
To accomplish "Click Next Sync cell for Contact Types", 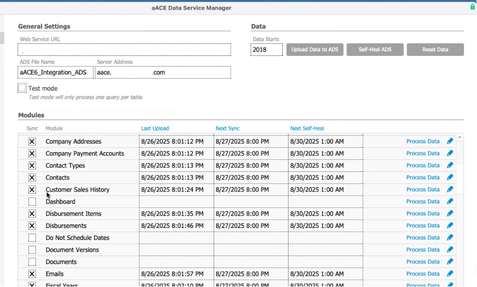I will (251, 165).
